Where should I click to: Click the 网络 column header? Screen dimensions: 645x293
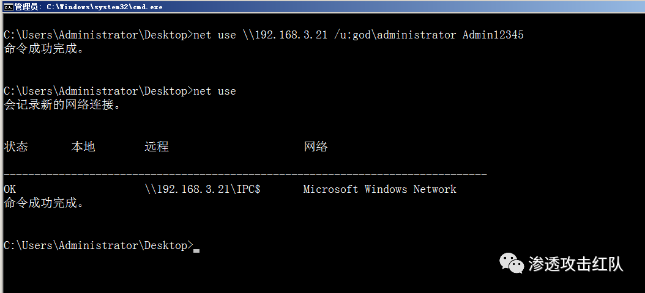(316, 147)
